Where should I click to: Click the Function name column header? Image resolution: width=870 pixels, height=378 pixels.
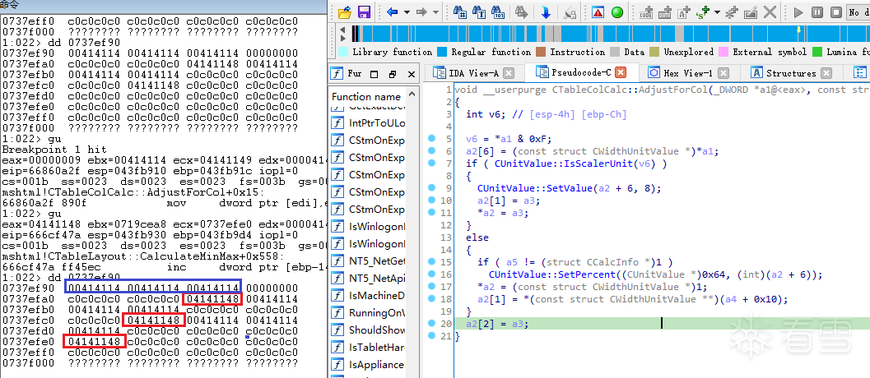[367, 97]
